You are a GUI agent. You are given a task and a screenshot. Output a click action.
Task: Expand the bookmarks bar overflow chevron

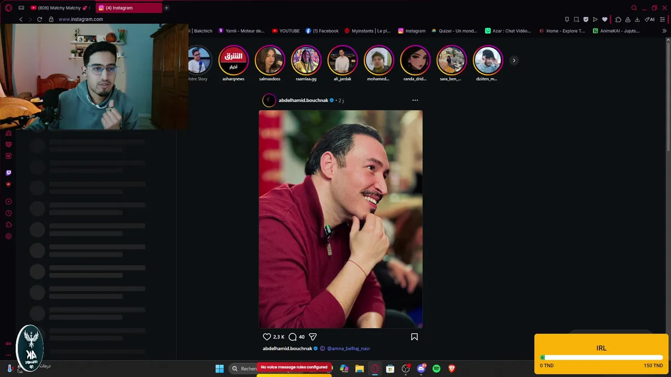tap(664, 31)
